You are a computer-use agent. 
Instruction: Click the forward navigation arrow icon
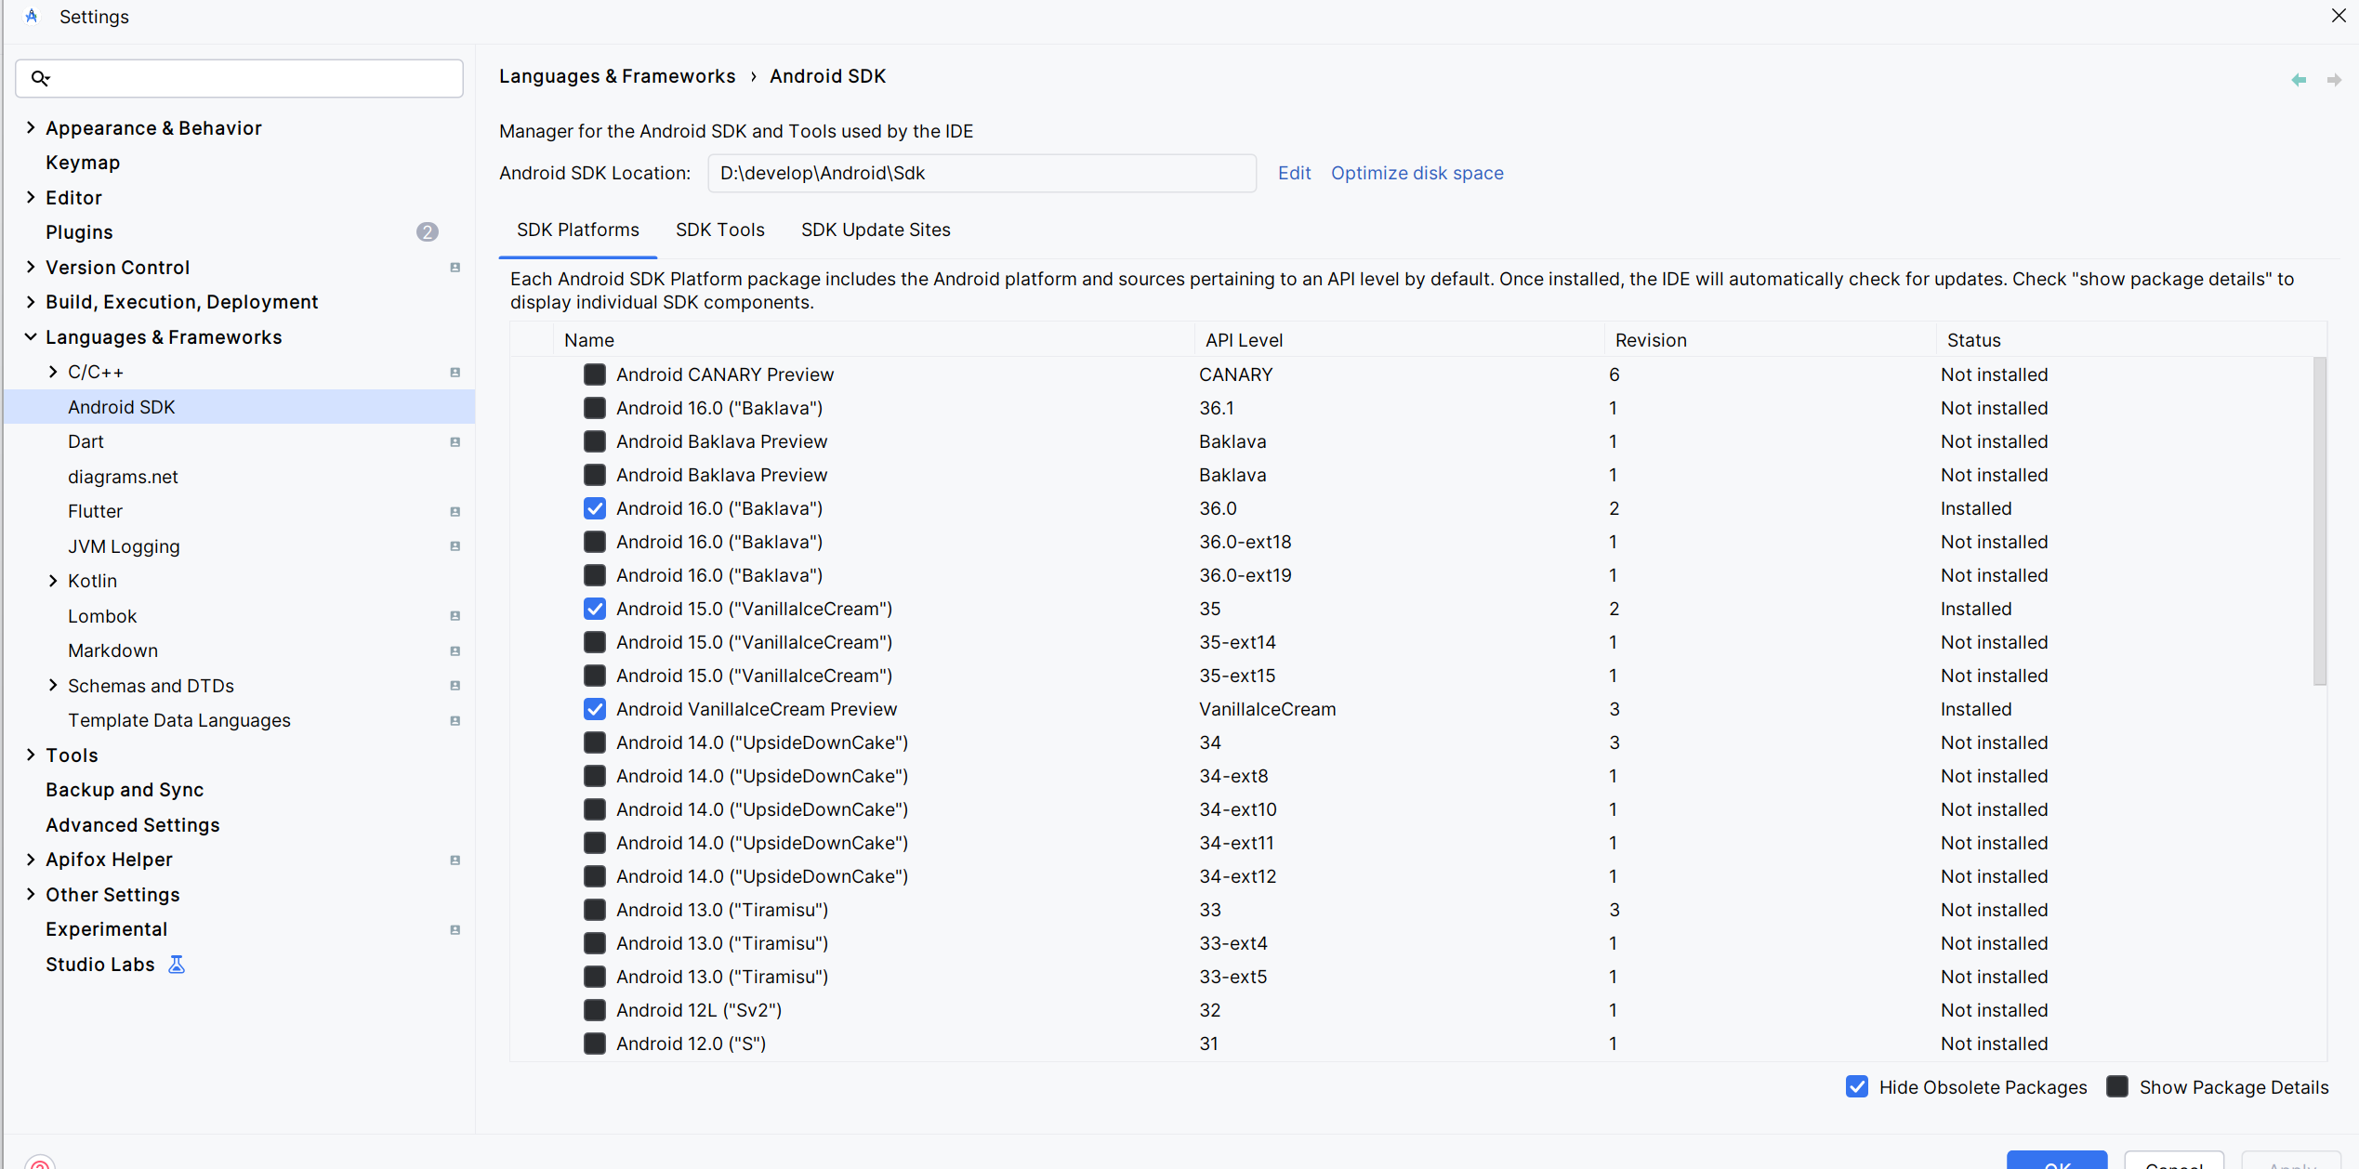pyautogui.click(x=2333, y=80)
